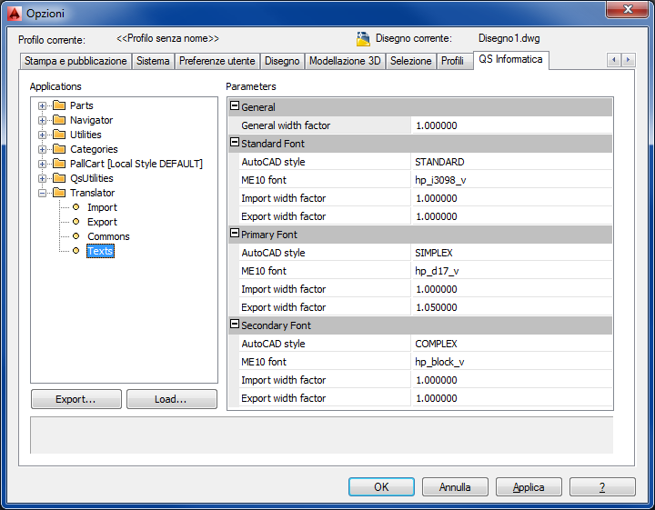Image resolution: width=655 pixels, height=510 pixels.
Task: Select the Commons tree item
Action: pyautogui.click(x=108, y=236)
